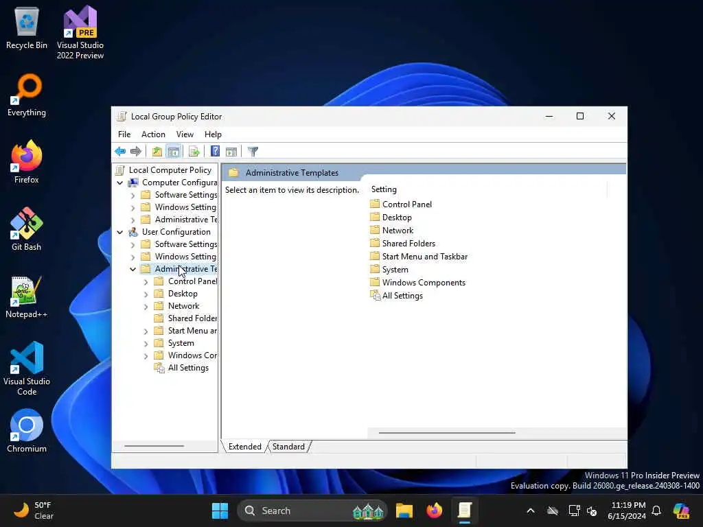Open the Help menu
The width and height of the screenshot is (703, 527).
click(x=213, y=134)
